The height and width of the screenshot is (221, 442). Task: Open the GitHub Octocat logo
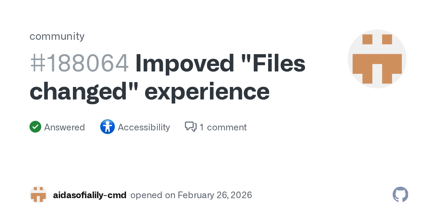coord(400,194)
